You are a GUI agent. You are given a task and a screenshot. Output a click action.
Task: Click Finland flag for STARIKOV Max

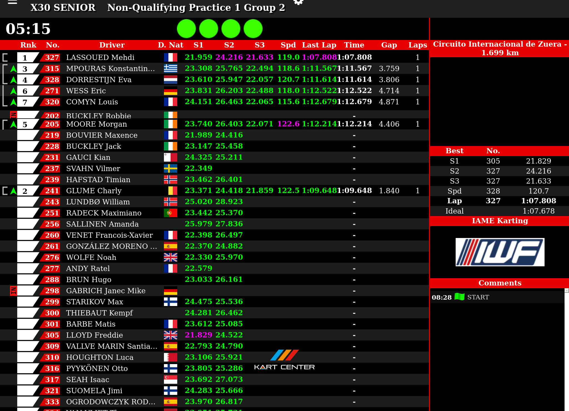click(171, 302)
